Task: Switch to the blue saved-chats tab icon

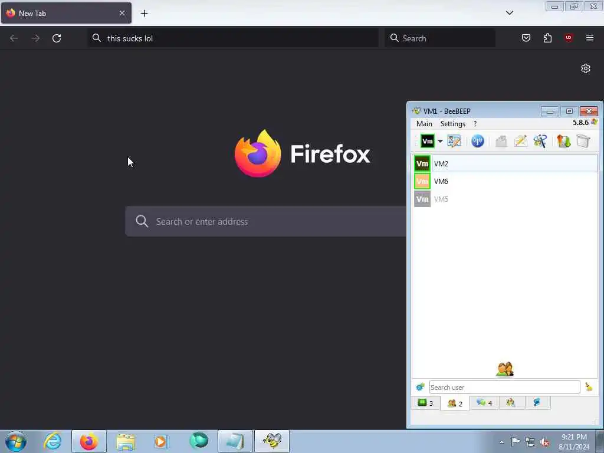Action: pos(537,402)
